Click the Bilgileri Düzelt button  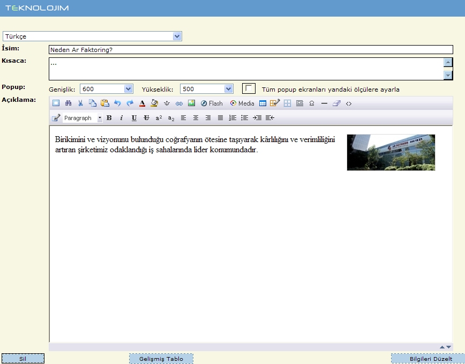[428, 358]
